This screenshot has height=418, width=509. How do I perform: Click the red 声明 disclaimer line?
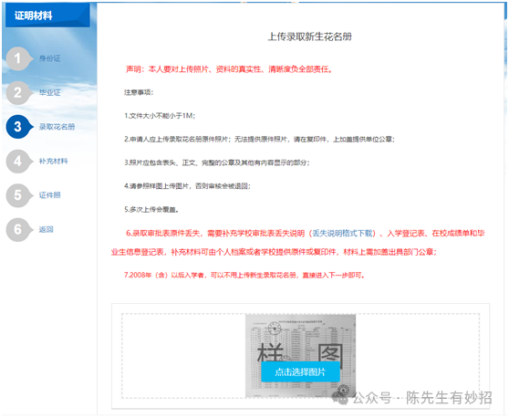click(x=229, y=69)
